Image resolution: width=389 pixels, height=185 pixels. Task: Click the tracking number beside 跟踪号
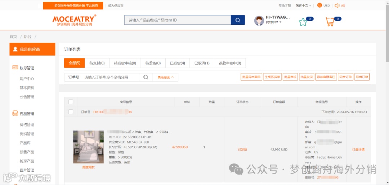328,177
